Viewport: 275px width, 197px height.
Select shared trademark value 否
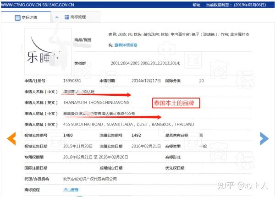tap(201, 135)
